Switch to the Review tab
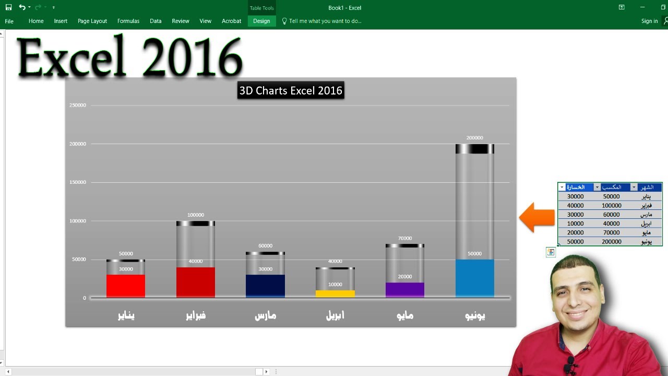668x376 pixels. pyautogui.click(x=181, y=21)
